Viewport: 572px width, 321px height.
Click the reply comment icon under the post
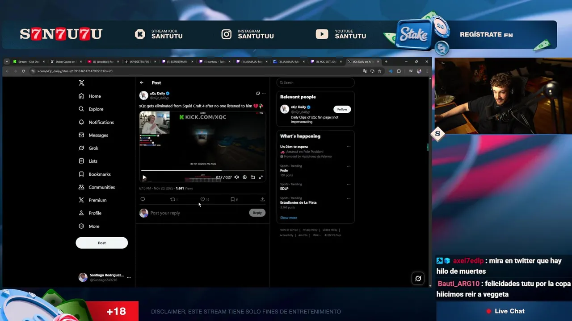point(143,199)
